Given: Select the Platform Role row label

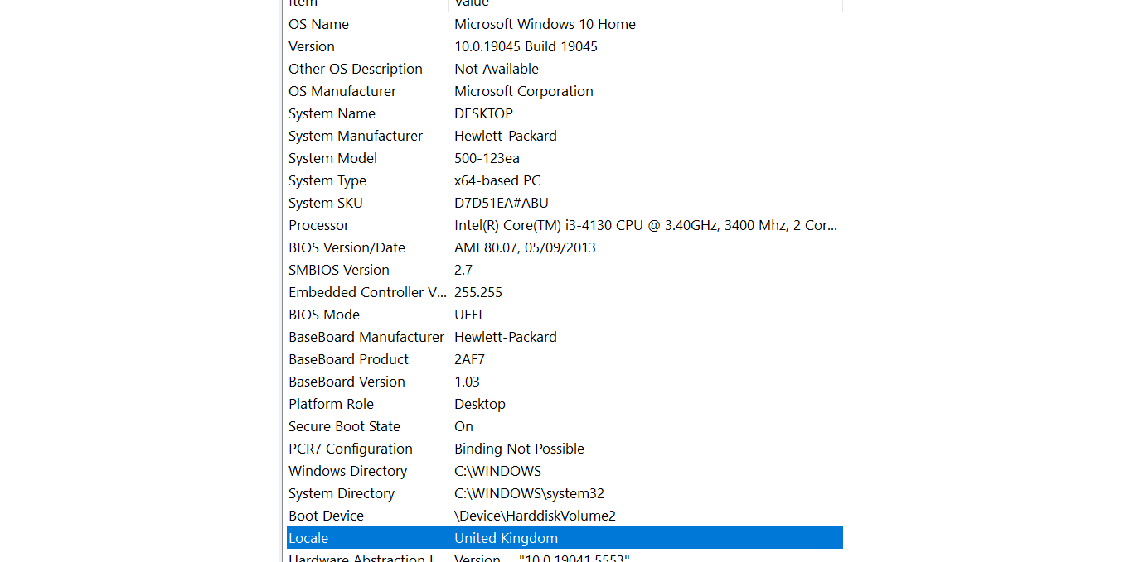Looking at the screenshot, I should point(331,404).
